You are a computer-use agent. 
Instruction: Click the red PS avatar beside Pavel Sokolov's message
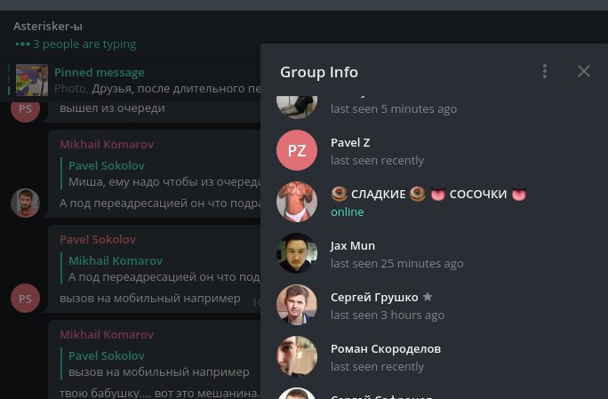pos(25,299)
